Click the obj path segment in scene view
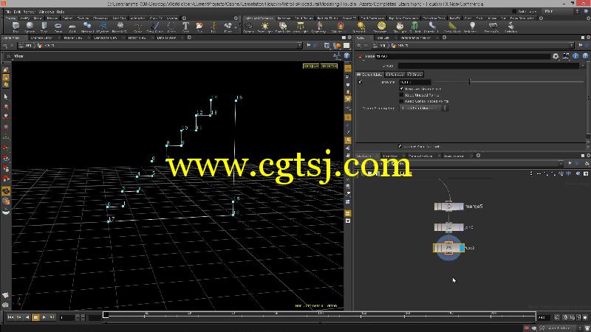Image resolution: width=591 pixels, height=332 pixels. click(x=27, y=46)
